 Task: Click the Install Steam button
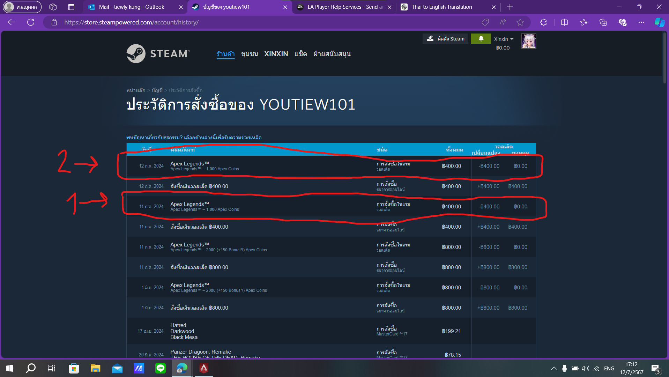click(x=446, y=39)
